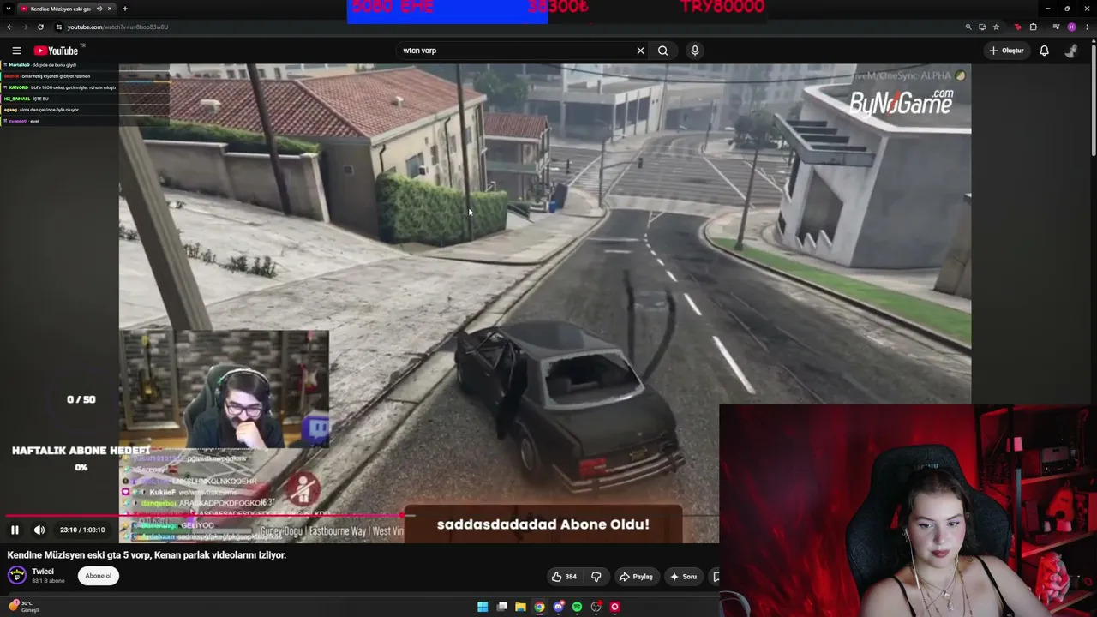The width and height of the screenshot is (1097, 617).
Task: View site information icon in address bar
Action: click(x=58, y=27)
